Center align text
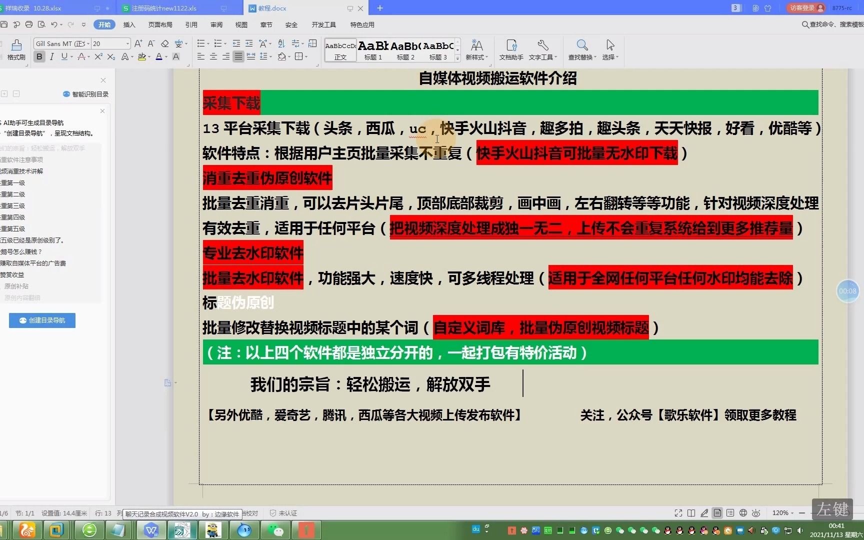Viewport: 864px width, 540px height. click(213, 56)
